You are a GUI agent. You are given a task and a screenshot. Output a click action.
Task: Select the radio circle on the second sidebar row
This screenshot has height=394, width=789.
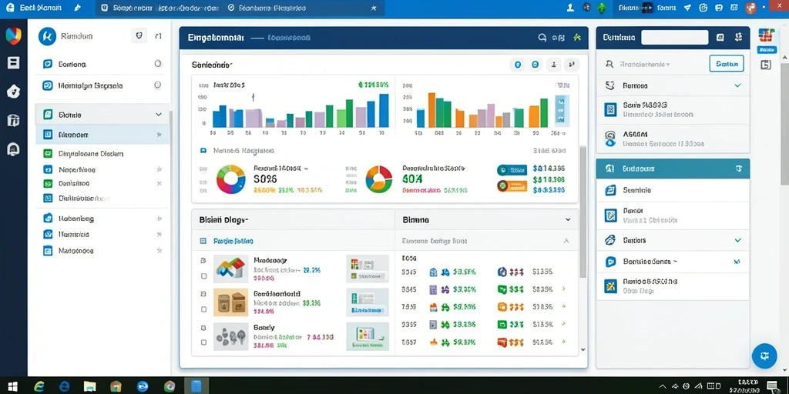click(x=158, y=85)
